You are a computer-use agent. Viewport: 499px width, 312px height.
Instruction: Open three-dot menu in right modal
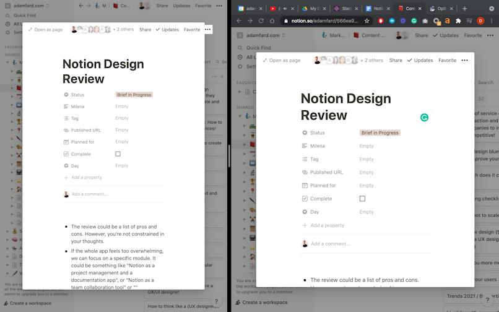coord(464,60)
